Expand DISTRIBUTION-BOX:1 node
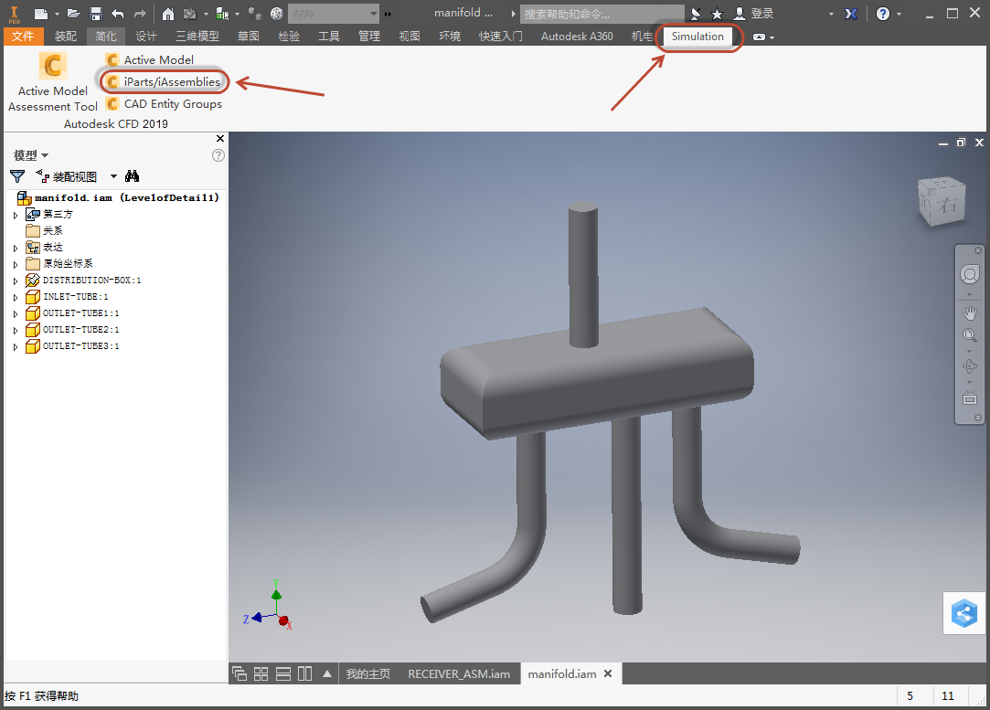The height and width of the screenshot is (710, 990). [16, 281]
